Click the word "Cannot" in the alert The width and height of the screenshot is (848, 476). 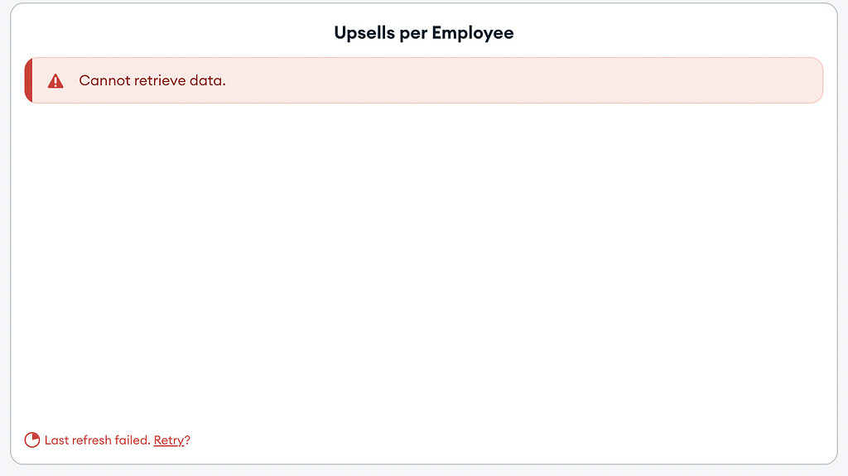coord(104,80)
